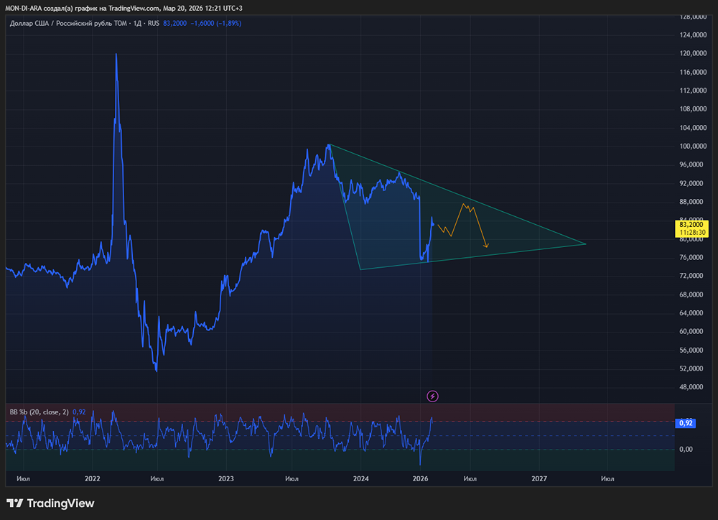Select the 2026 label on time axis
The height and width of the screenshot is (520, 718).
[421, 478]
